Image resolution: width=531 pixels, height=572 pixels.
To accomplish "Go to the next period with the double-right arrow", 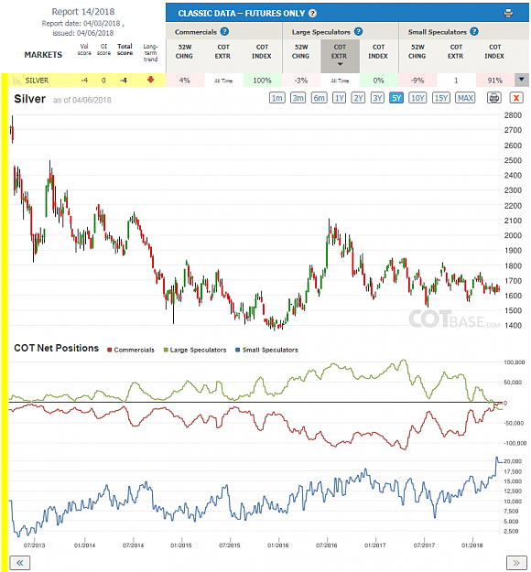I will tap(516, 563).
